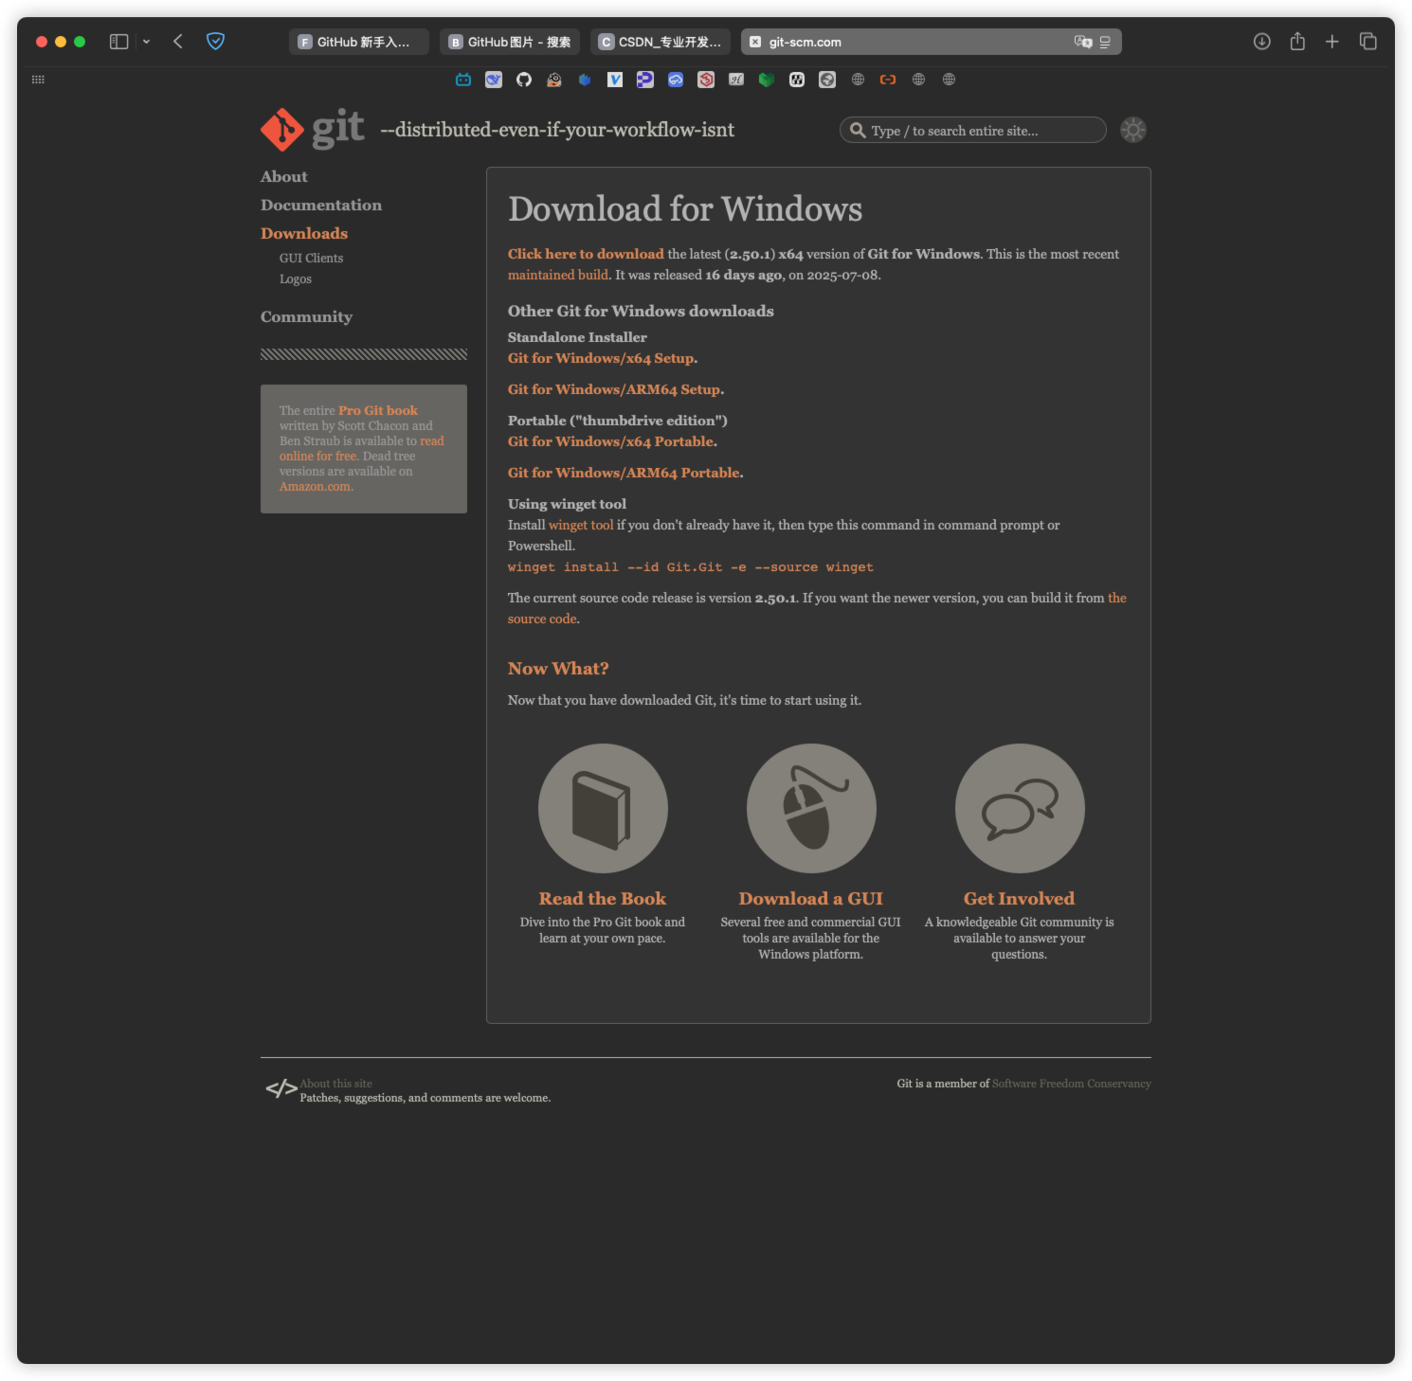
Task: Click the Read the Book circle icon
Action: (603, 808)
